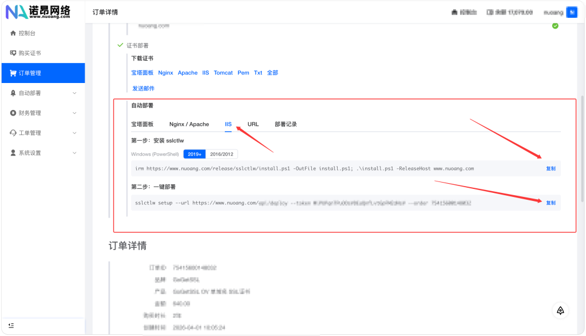This screenshot has width=586, height=336.
Task: Click the 第二步：一键部署 label
Action: (x=153, y=187)
